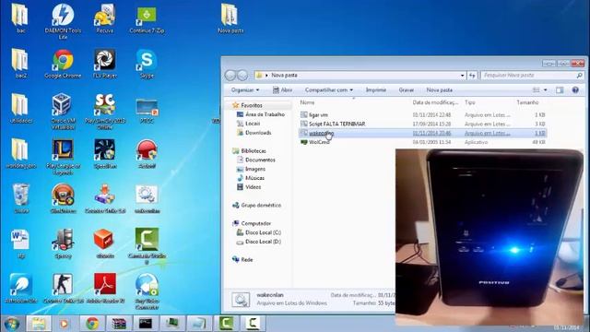Change the folder view mode icon
Viewport: 590px width, 332px height.
pos(537,90)
